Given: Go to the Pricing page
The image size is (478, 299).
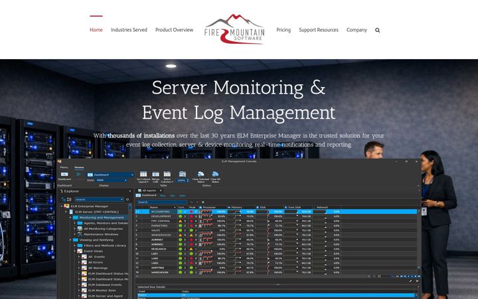Looking at the screenshot, I should pyautogui.click(x=283, y=30).
